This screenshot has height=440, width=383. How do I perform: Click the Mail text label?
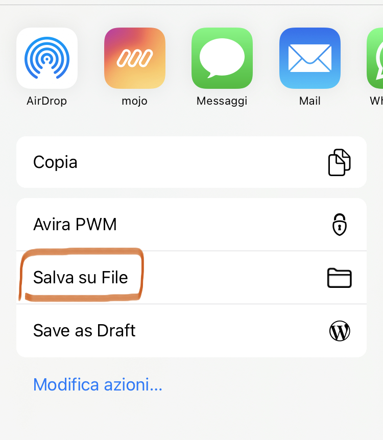[x=309, y=101]
